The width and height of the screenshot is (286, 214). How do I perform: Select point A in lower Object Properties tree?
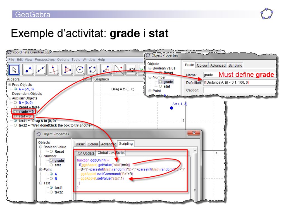pos(56,174)
